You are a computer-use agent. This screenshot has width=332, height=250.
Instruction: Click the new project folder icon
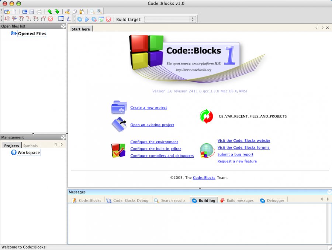coord(119,107)
